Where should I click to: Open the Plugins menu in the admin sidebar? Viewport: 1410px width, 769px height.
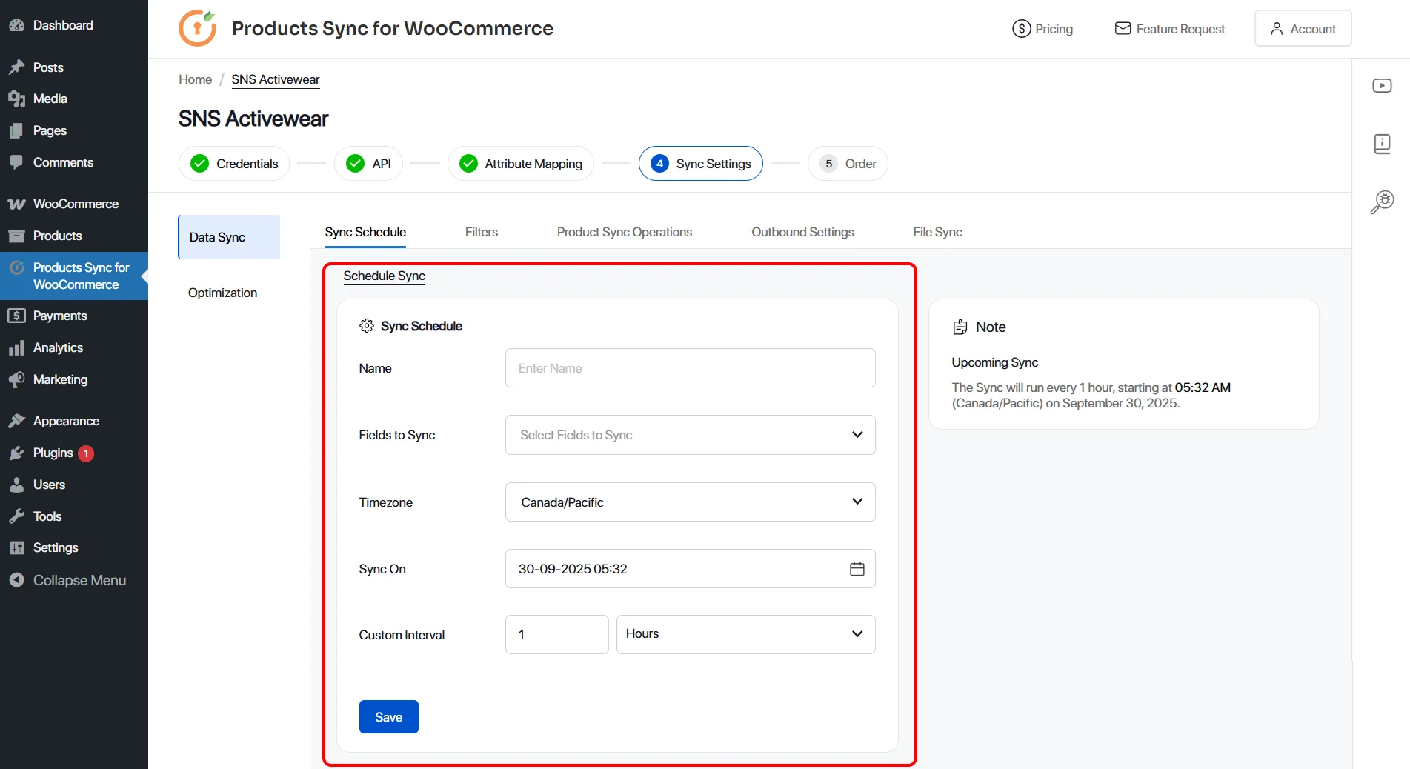52,453
